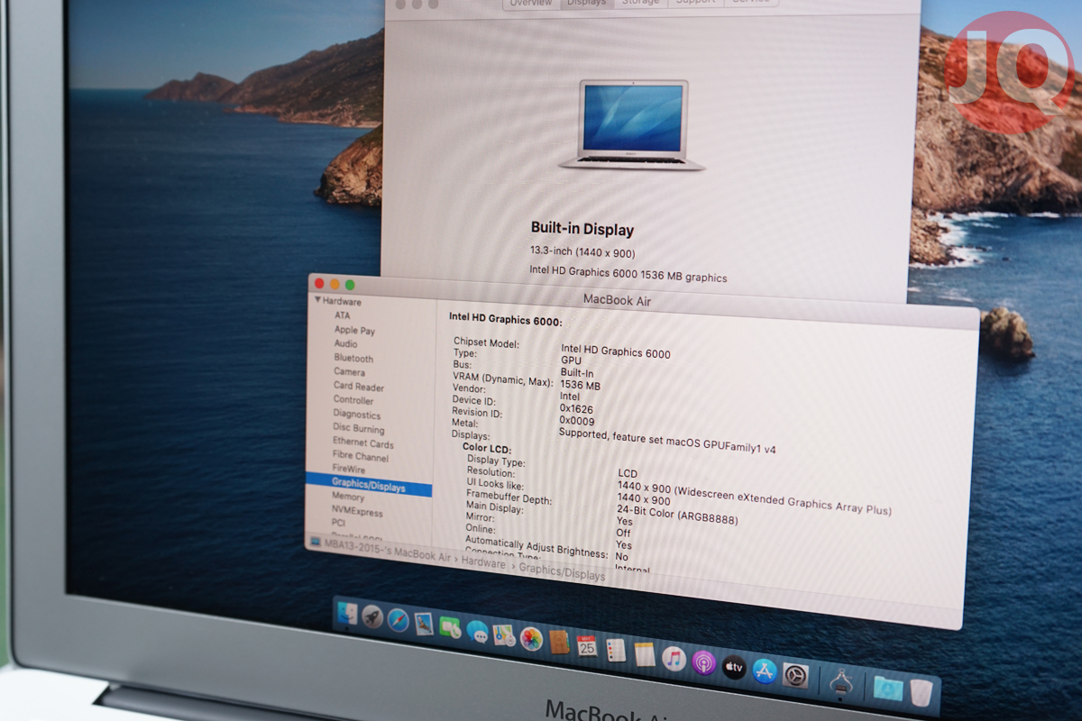Viewport: 1082px width, 721px height.
Task: Select Ethernet Cards in Hardware sidebar
Action: point(362,443)
